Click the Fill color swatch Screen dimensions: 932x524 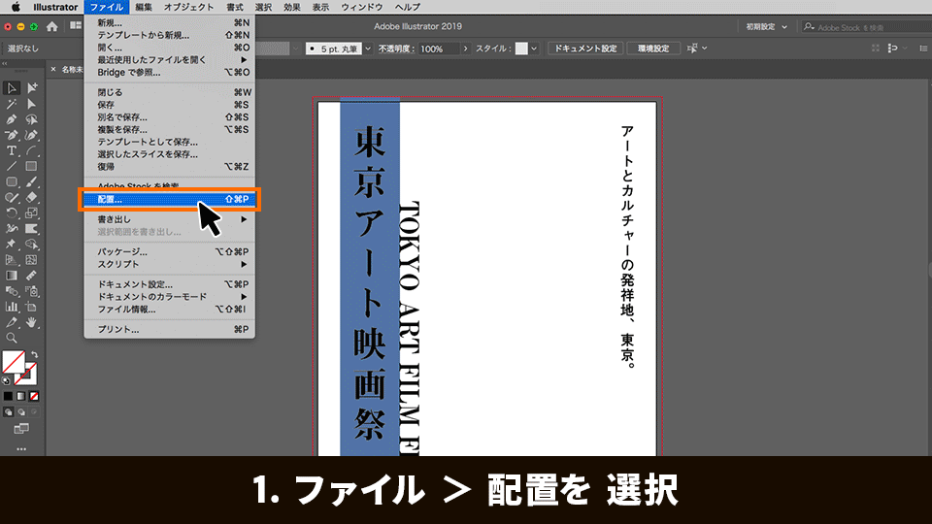(x=14, y=362)
